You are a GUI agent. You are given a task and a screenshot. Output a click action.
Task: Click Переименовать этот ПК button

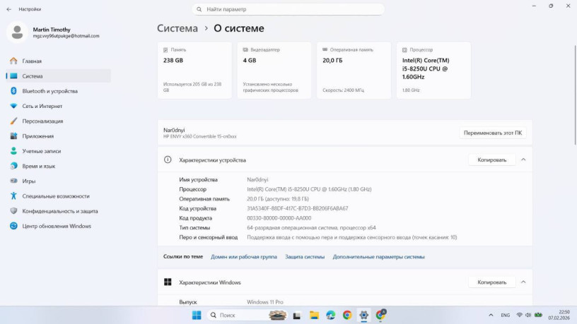point(493,133)
